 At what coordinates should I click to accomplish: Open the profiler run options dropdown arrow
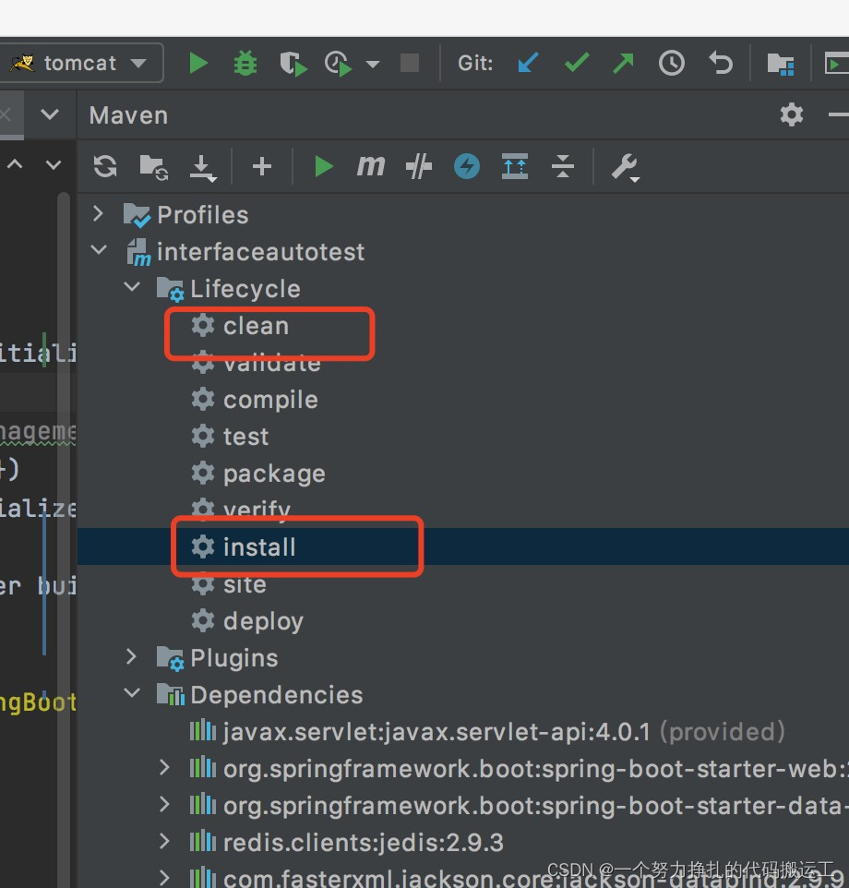373,64
